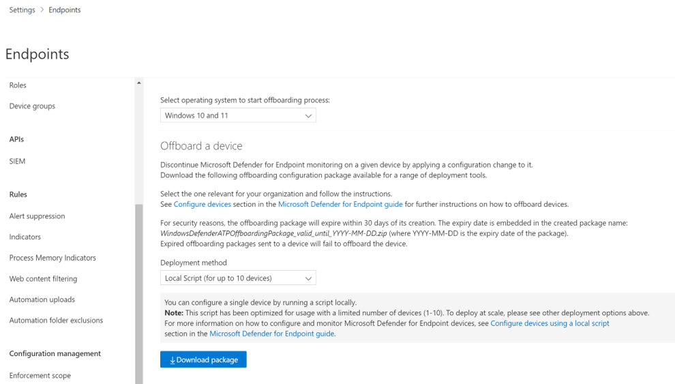Click the breadcrumb chevron after Settings
The width and height of the screenshot is (675, 384).
pyautogui.click(x=42, y=10)
